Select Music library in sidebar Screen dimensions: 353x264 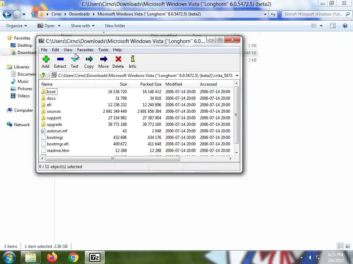click(x=20, y=81)
